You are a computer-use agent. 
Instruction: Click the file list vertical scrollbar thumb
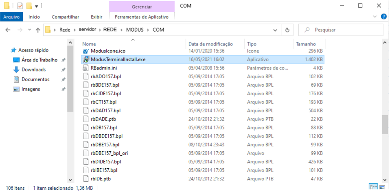pos(385,124)
